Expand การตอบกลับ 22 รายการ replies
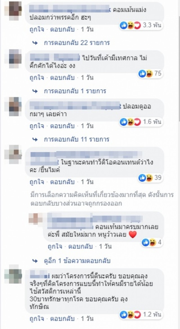The height and width of the screenshot is (329, 180). (77, 43)
